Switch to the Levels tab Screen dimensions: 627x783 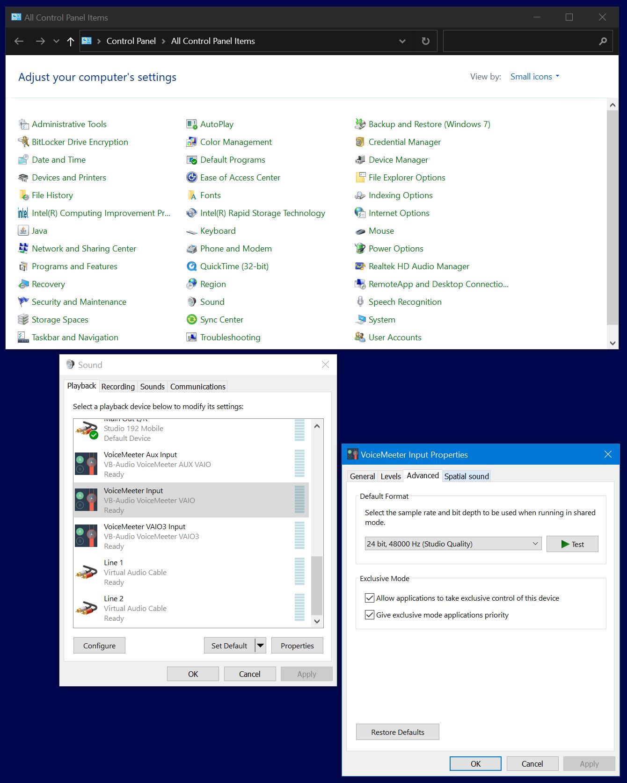click(x=391, y=476)
